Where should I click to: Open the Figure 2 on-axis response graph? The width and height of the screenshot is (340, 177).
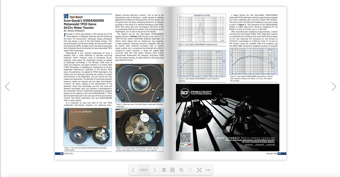(201, 63)
